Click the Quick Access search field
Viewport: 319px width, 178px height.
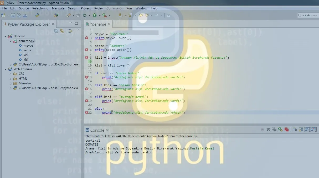tap(307, 15)
